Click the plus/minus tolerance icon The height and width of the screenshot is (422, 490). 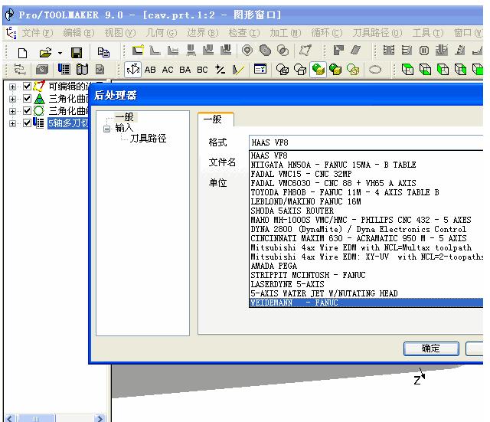tap(220, 70)
